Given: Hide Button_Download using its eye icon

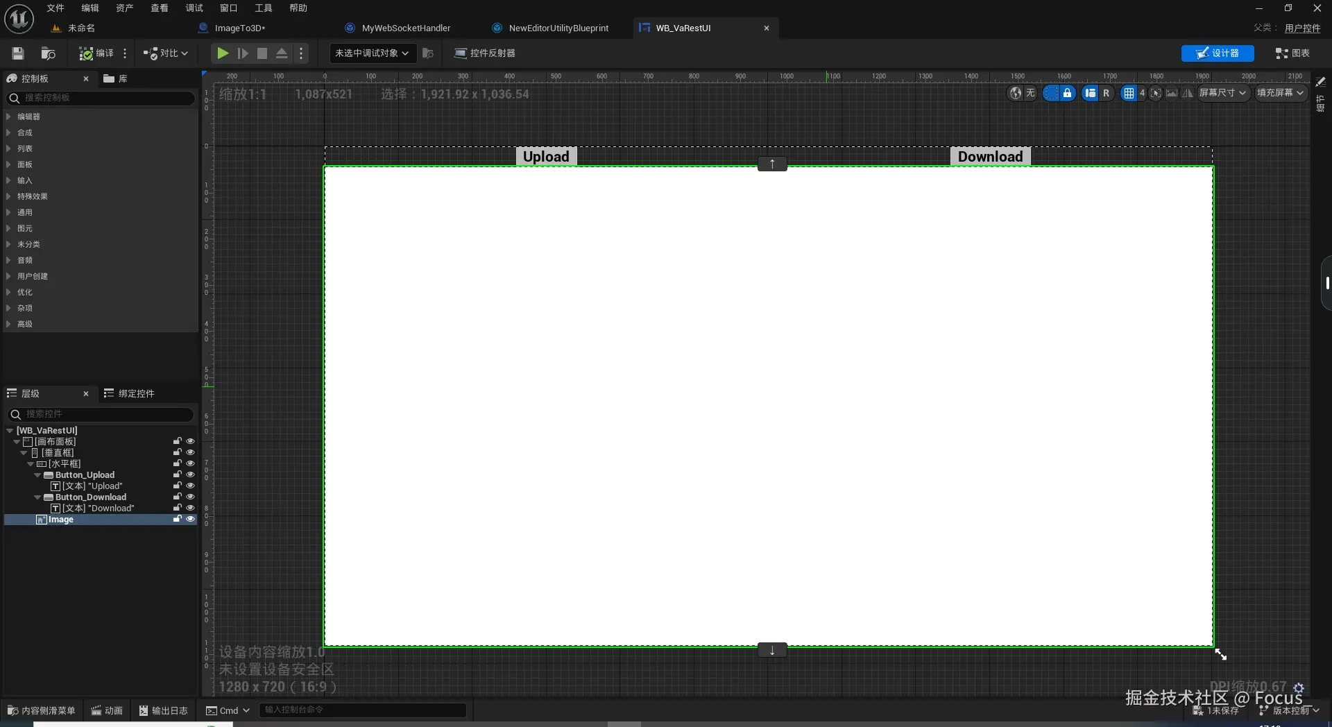Looking at the screenshot, I should [190, 497].
